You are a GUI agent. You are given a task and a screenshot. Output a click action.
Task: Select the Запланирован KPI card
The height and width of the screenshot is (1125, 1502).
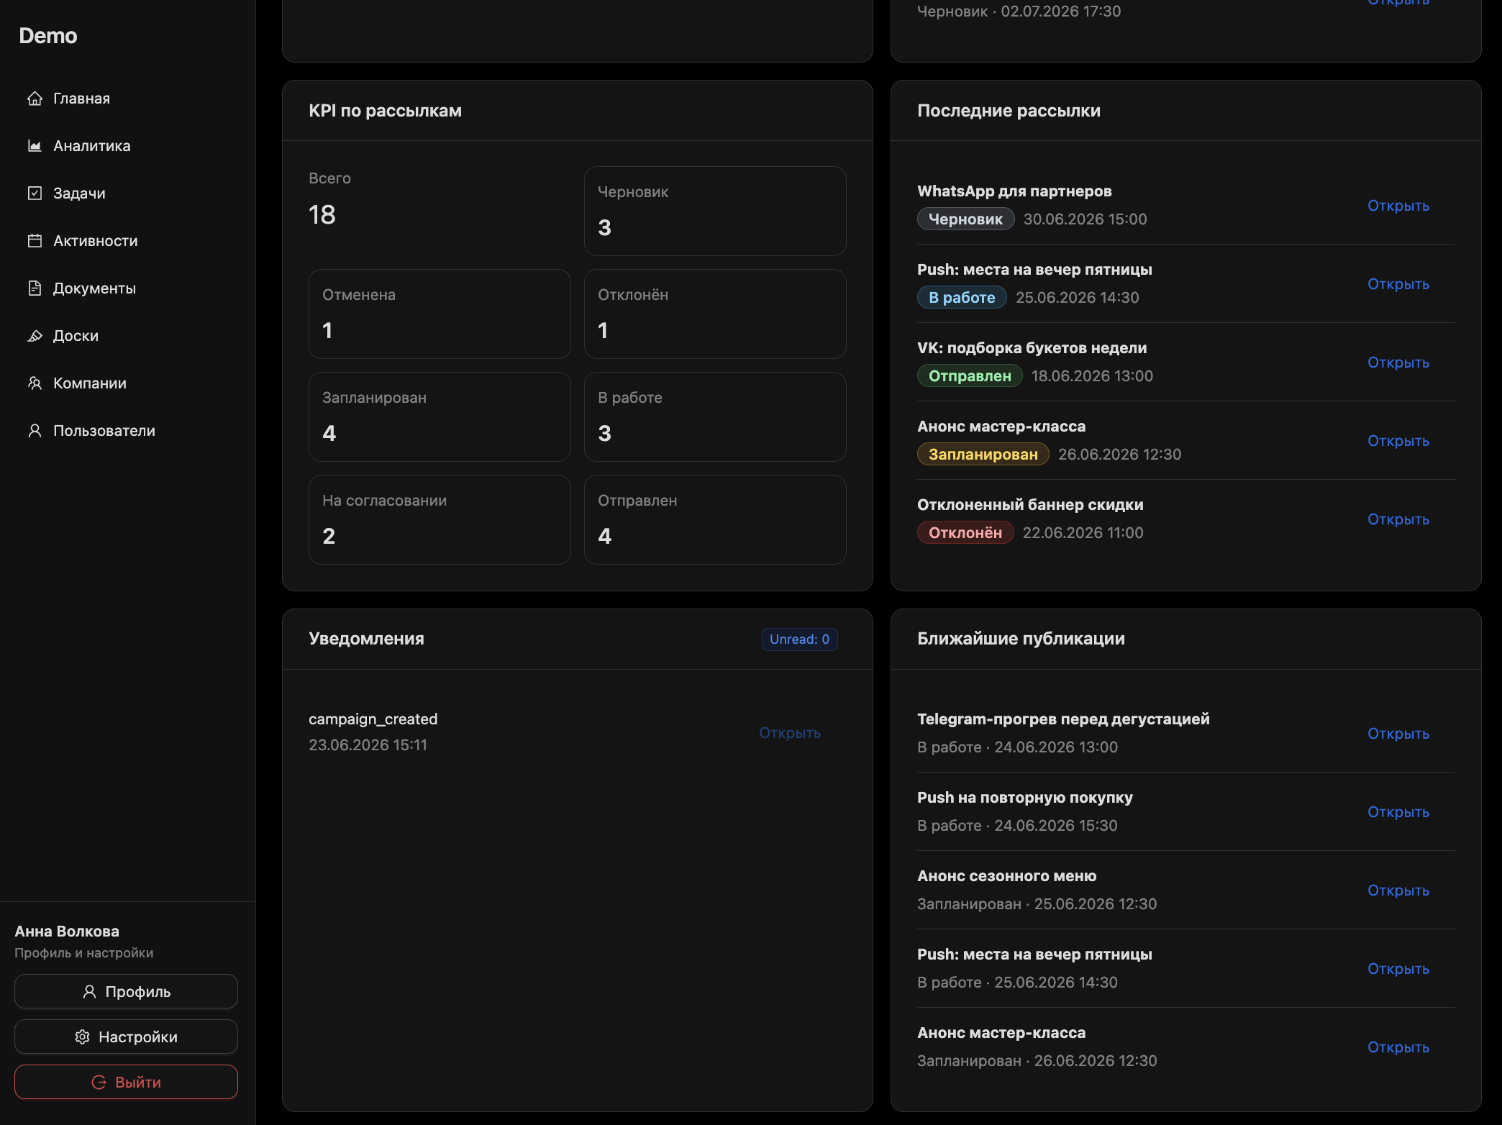click(x=440, y=417)
